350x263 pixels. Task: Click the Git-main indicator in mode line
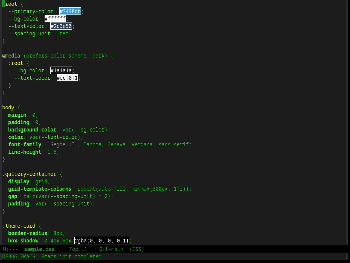[111, 249]
